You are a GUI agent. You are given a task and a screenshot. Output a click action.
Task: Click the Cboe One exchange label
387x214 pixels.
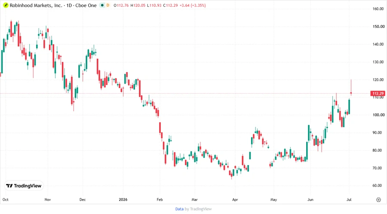click(86, 6)
